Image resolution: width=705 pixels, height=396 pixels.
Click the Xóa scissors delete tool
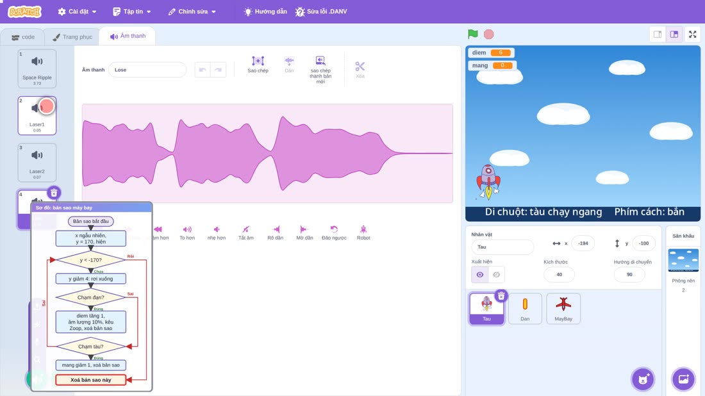360,70
